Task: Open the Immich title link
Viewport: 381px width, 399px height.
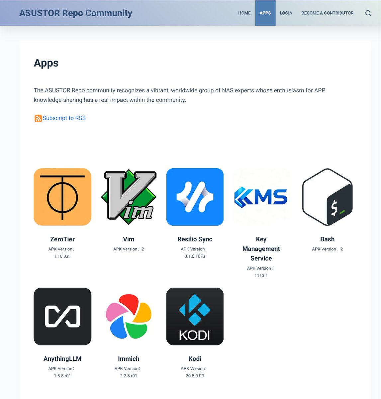Action: 129,359
